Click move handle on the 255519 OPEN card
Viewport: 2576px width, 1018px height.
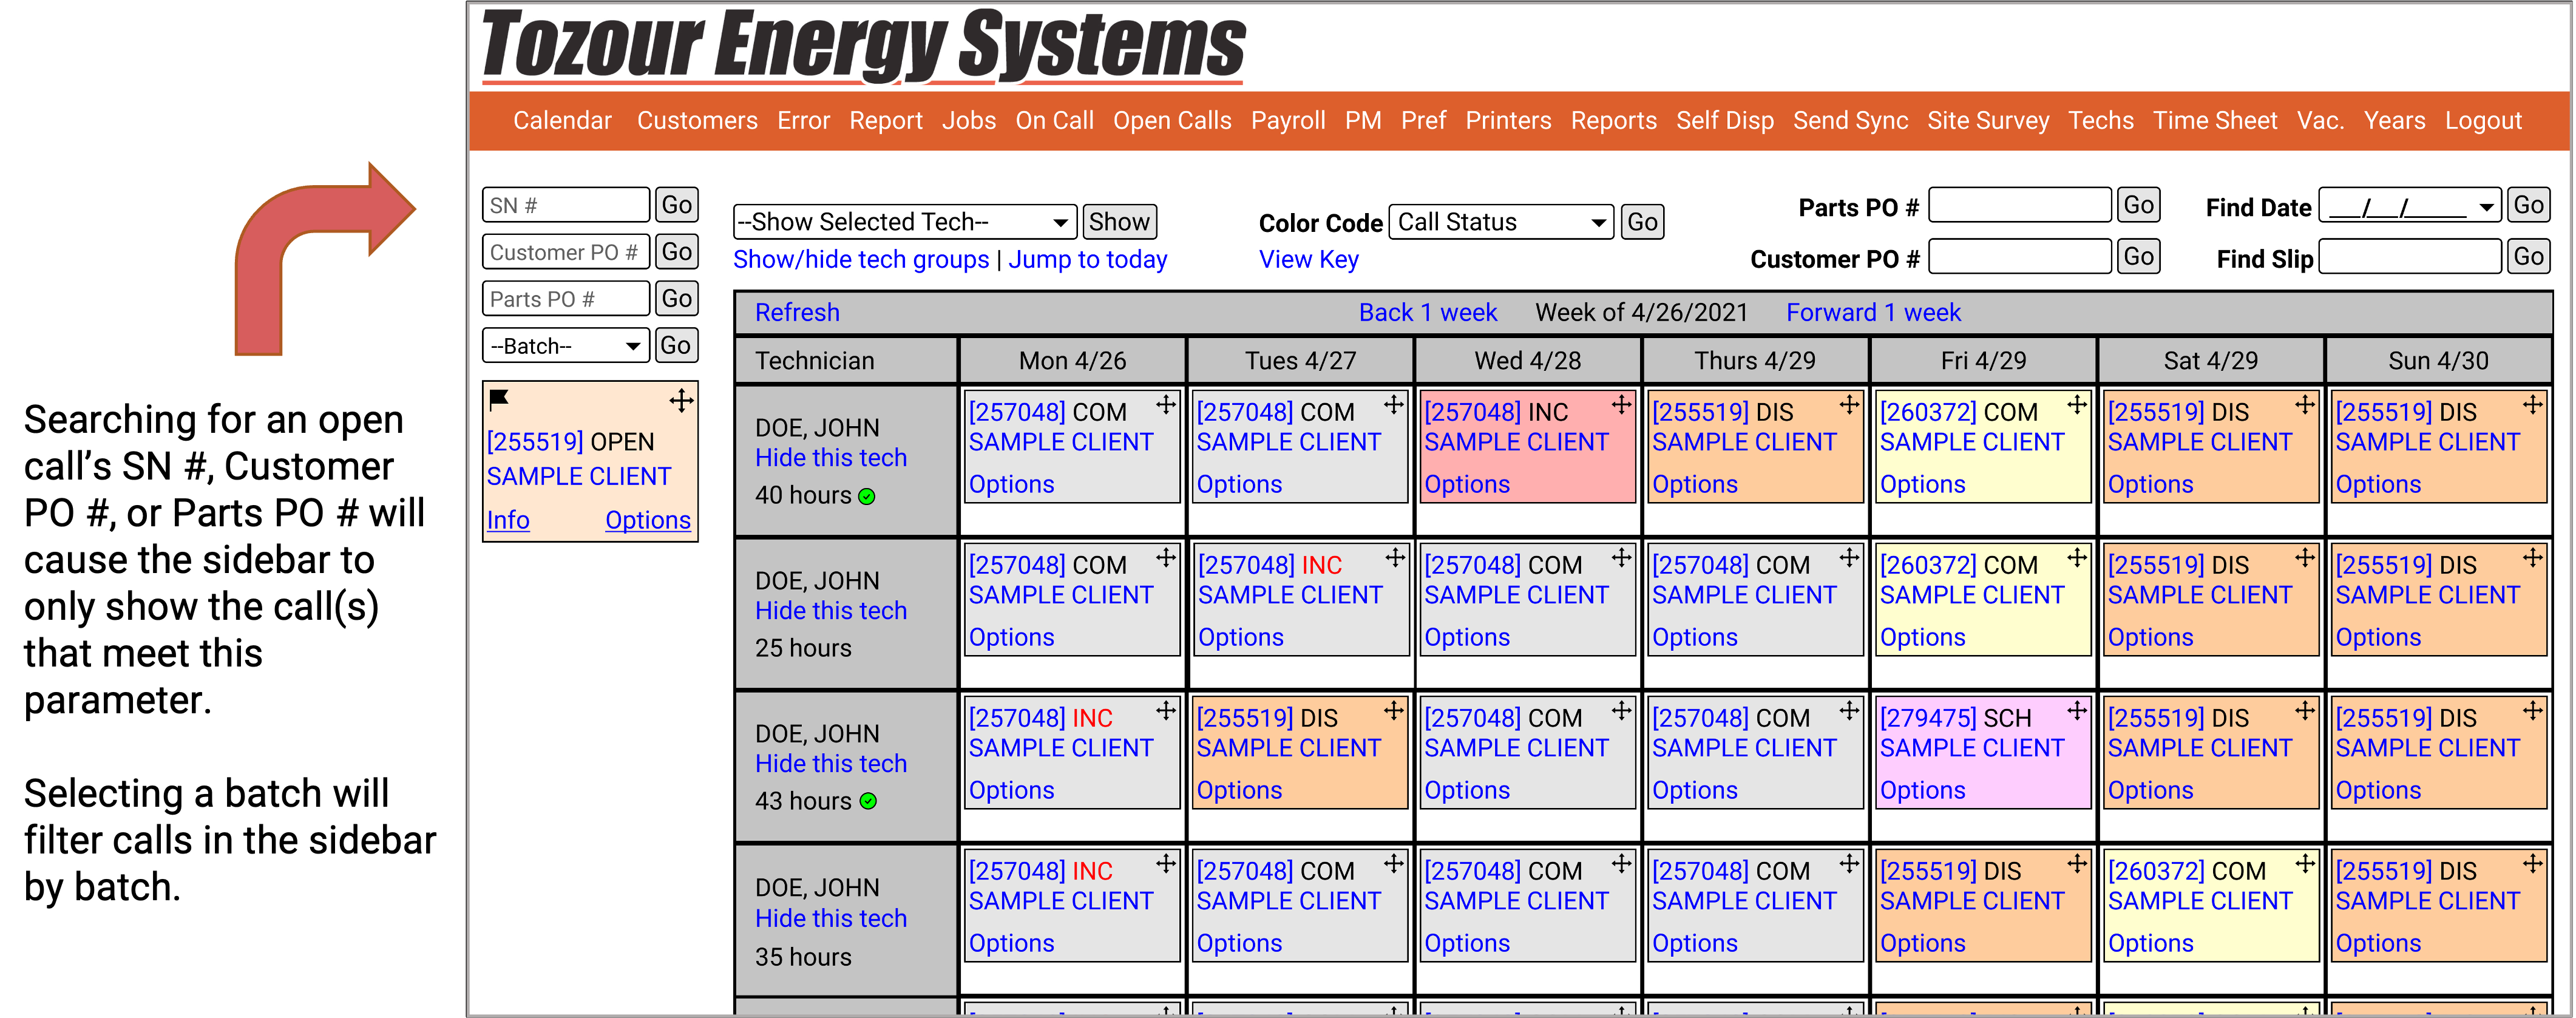681,401
